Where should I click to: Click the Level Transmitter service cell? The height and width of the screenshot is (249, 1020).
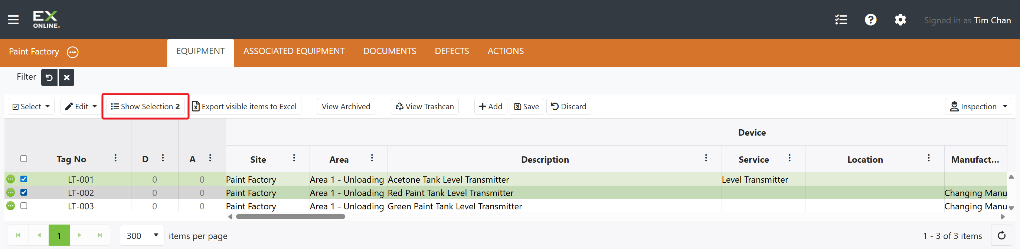[763, 179]
